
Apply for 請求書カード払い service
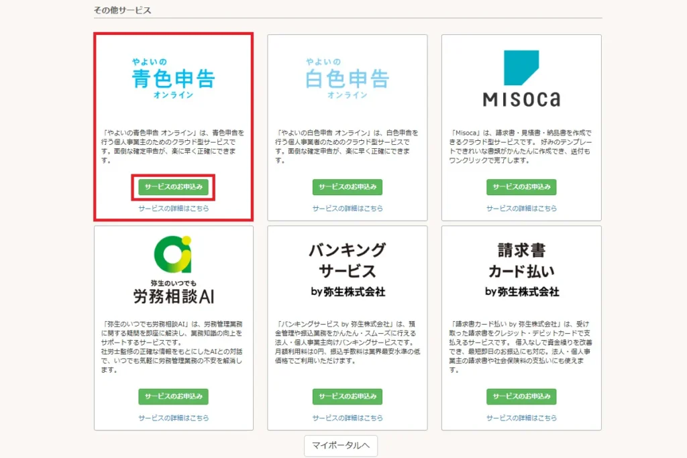[521, 396]
